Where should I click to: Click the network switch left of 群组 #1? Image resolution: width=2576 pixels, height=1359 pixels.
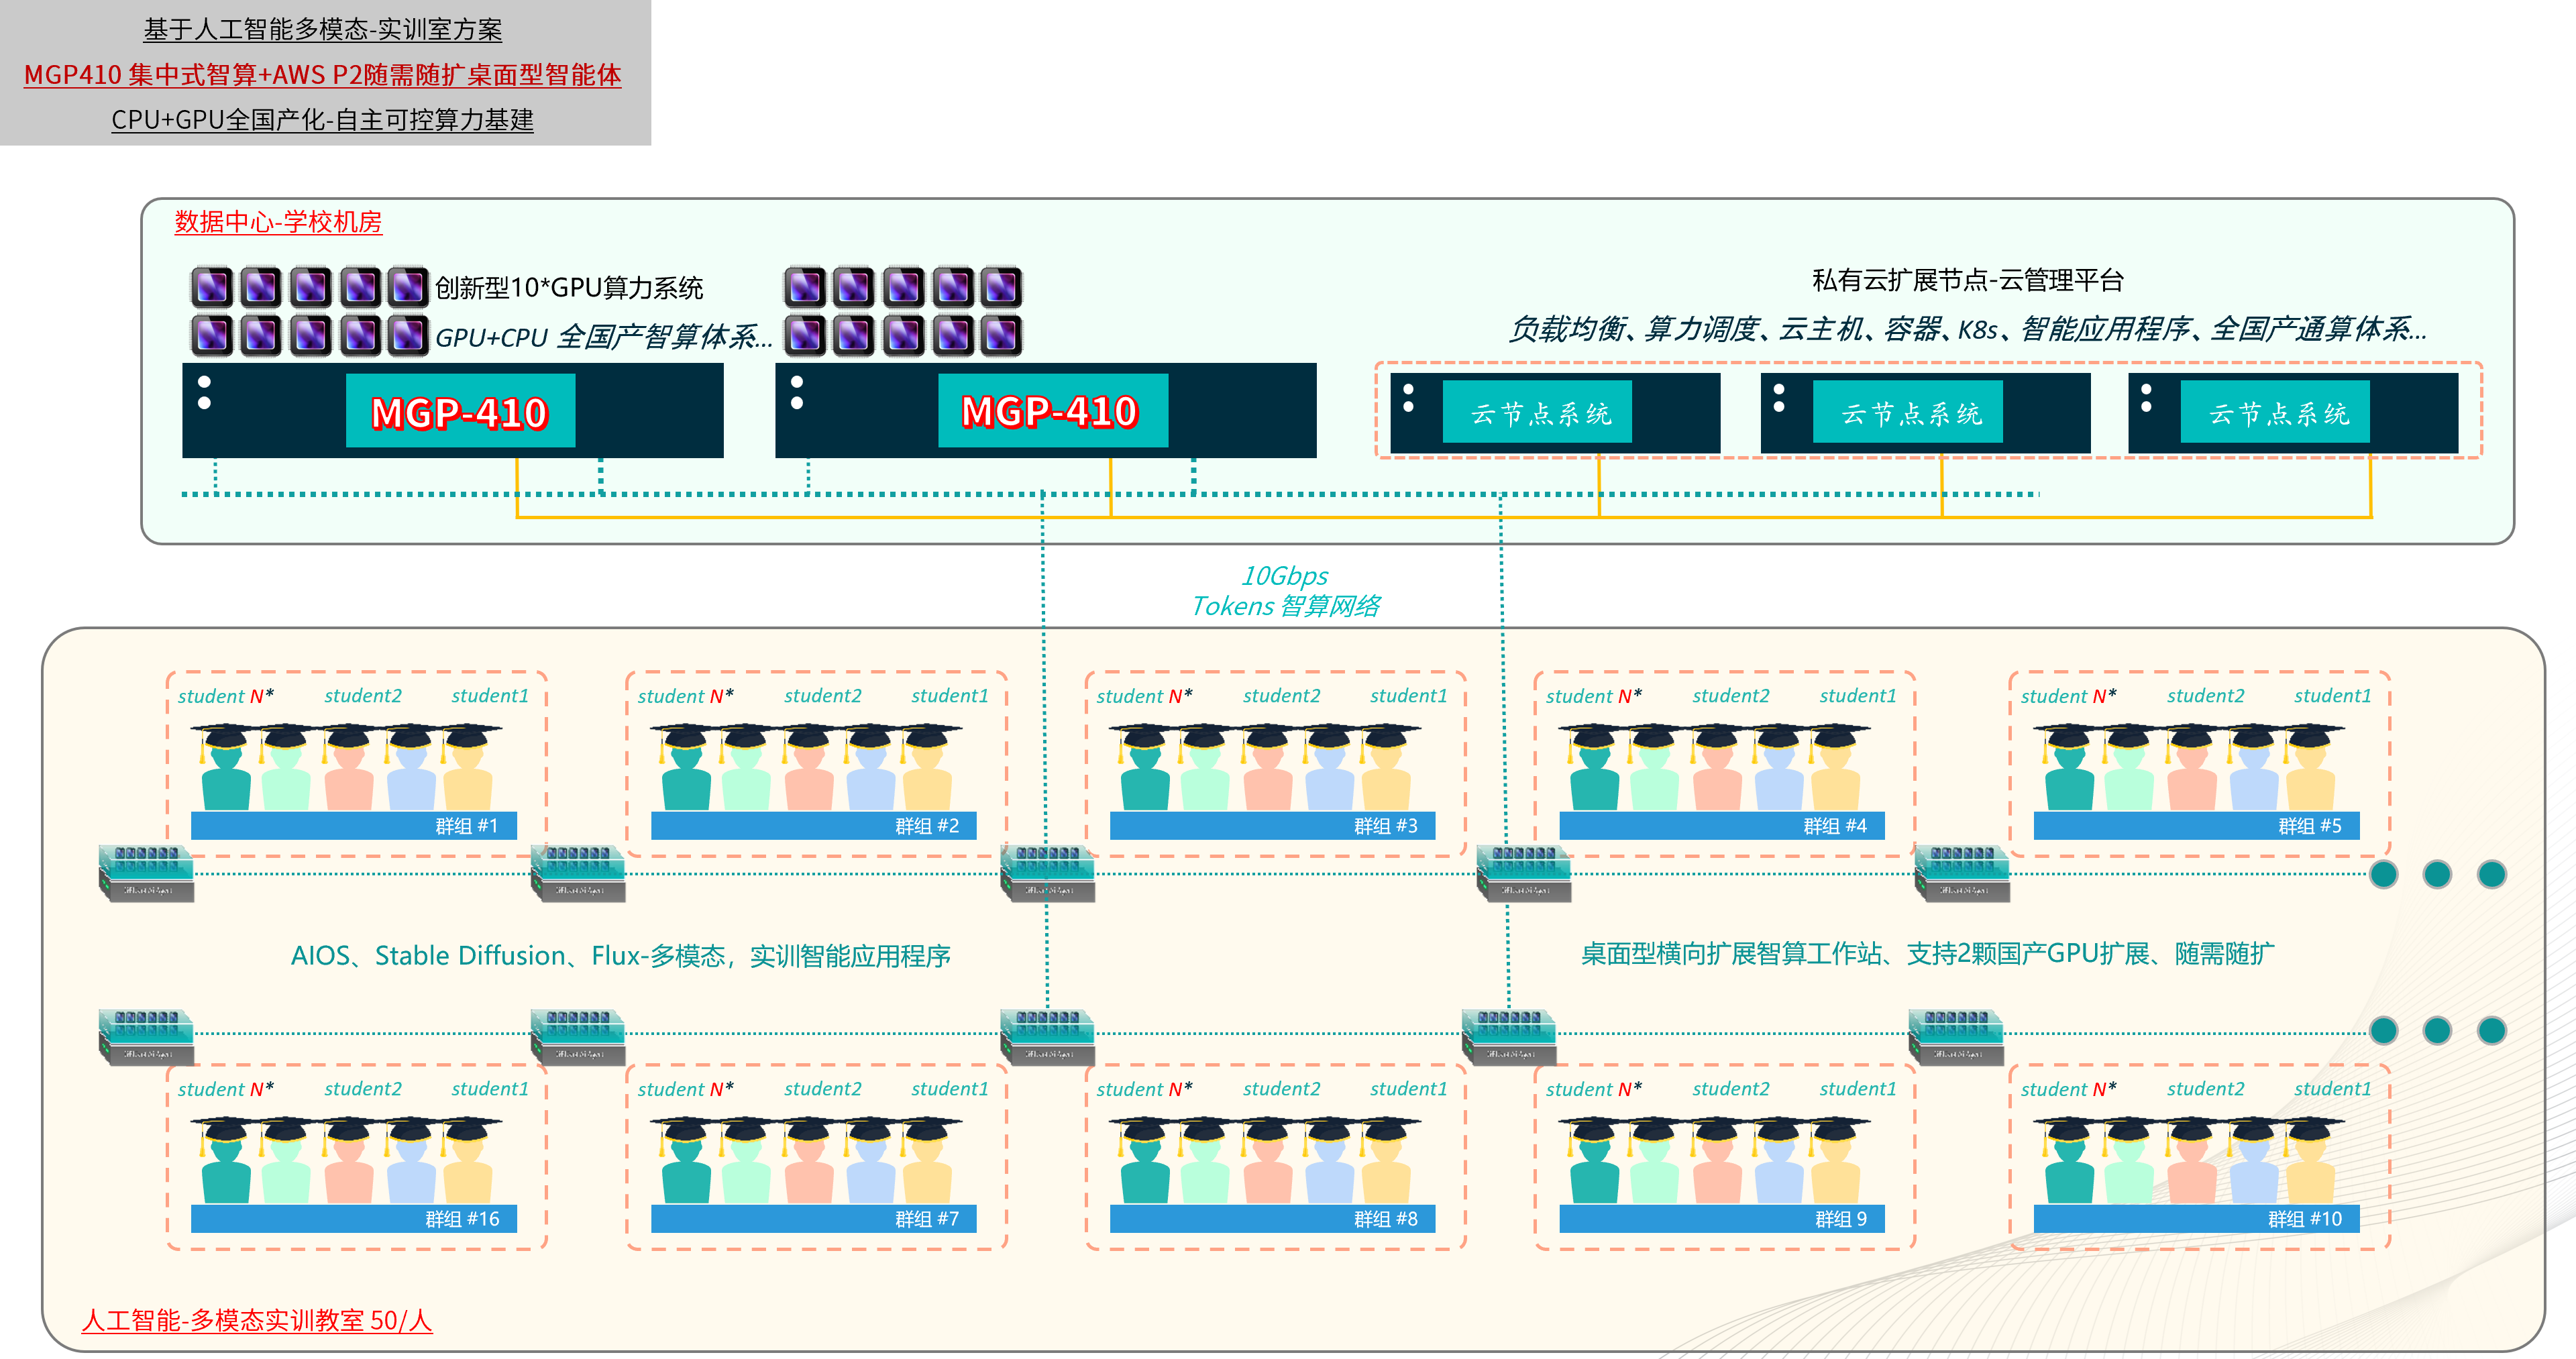click(x=146, y=873)
